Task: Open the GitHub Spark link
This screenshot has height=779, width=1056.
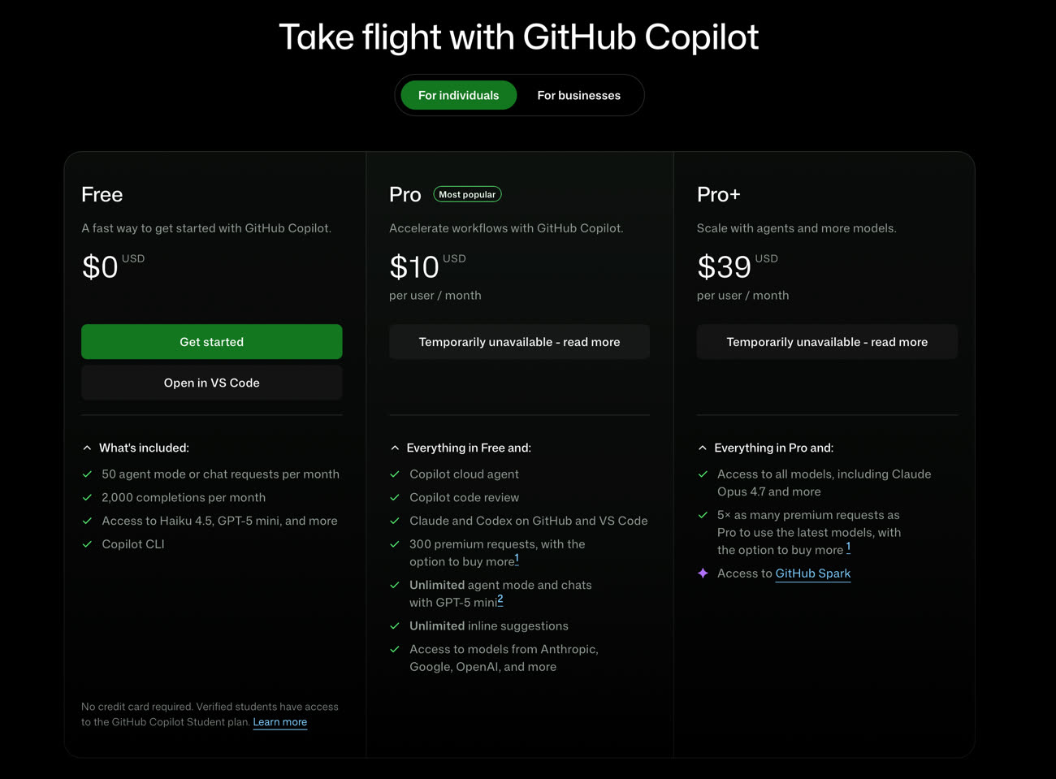Action: 812,573
